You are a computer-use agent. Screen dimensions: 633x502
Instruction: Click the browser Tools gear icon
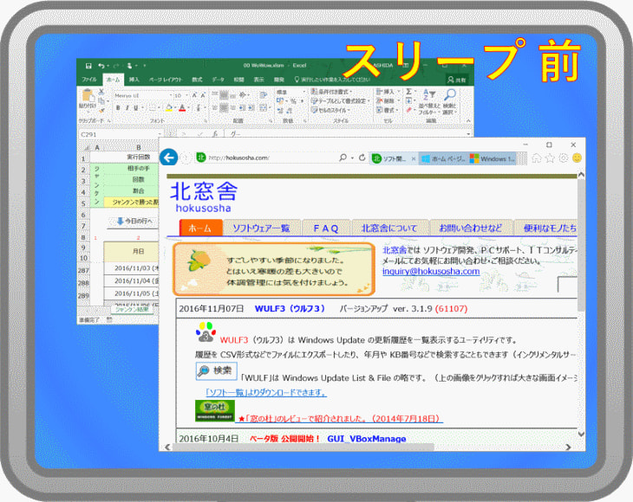pyautogui.click(x=564, y=158)
